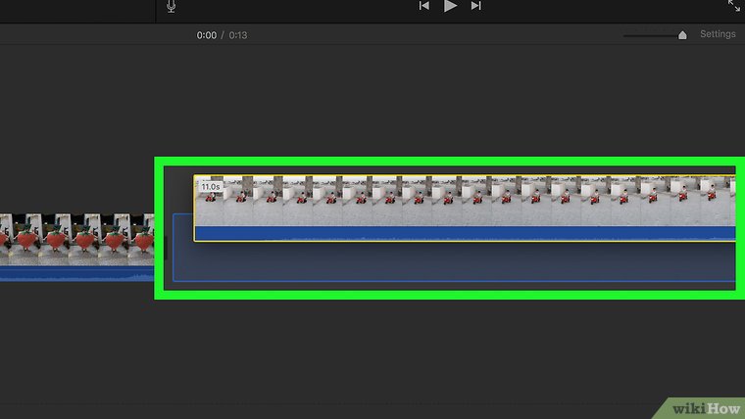This screenshot has width=745, height=419.
Task: Click the timeline zoom slider handle
Action: coord(682,35)
